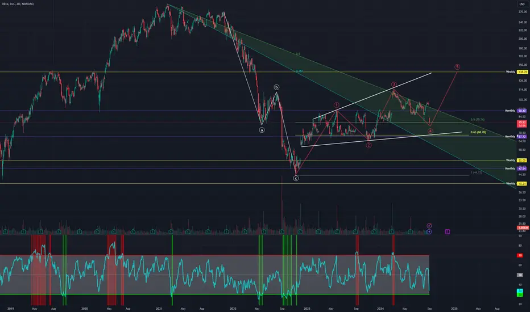Select the circled wave c label
530x312 pixels.
pyautogui.click(x=296, y=178)
